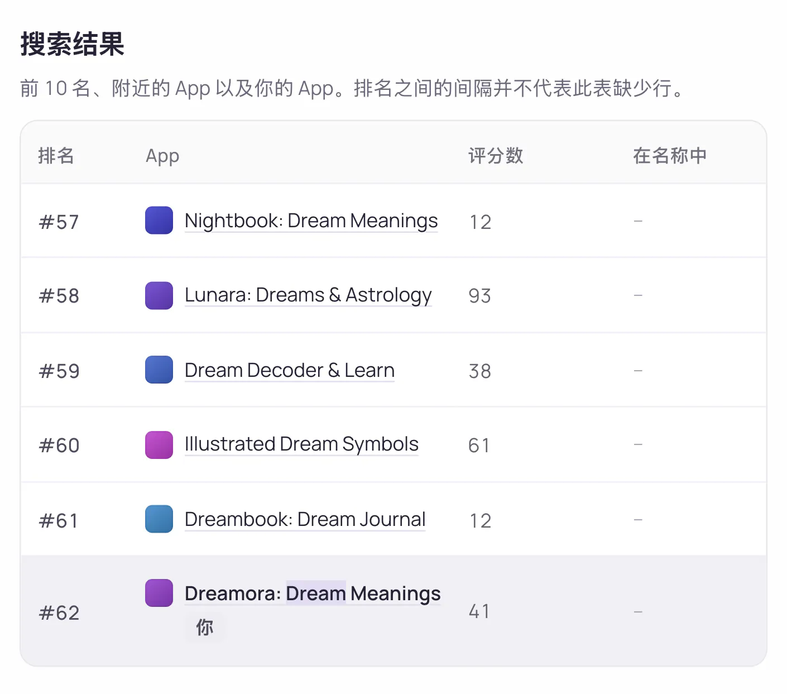Viewport: 787px width, 694px height.
Task: Click rating count 12 in Dreambook row
Action: click(480, 520)
